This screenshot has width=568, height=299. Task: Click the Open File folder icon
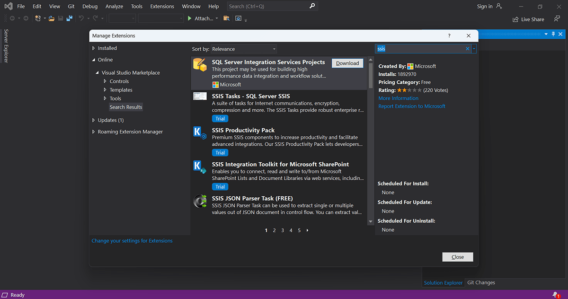[x=52, y=18]
